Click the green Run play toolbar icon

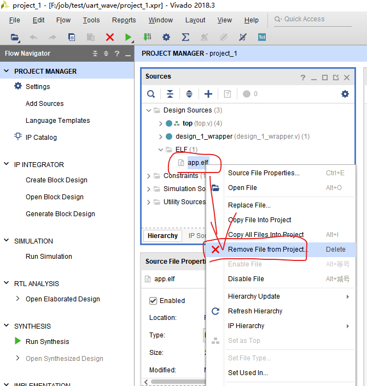pyautogui.click(x=128, y=37)
